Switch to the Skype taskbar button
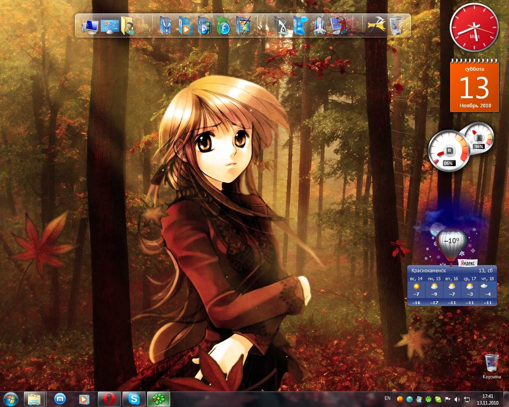509x407 pixels. (x=134, y=399)
